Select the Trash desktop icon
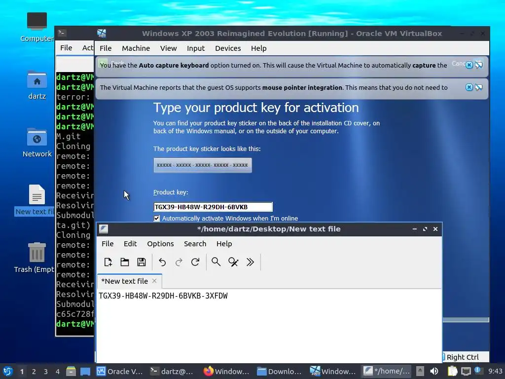This screenshot has height=379, width=505. coord(36,258)
